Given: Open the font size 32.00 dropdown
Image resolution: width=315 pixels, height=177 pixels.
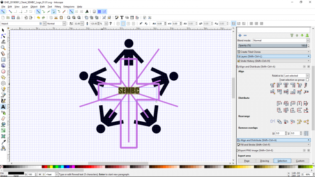Looking at the screenshot, I should pyautogui.click(x=82, y=24).
